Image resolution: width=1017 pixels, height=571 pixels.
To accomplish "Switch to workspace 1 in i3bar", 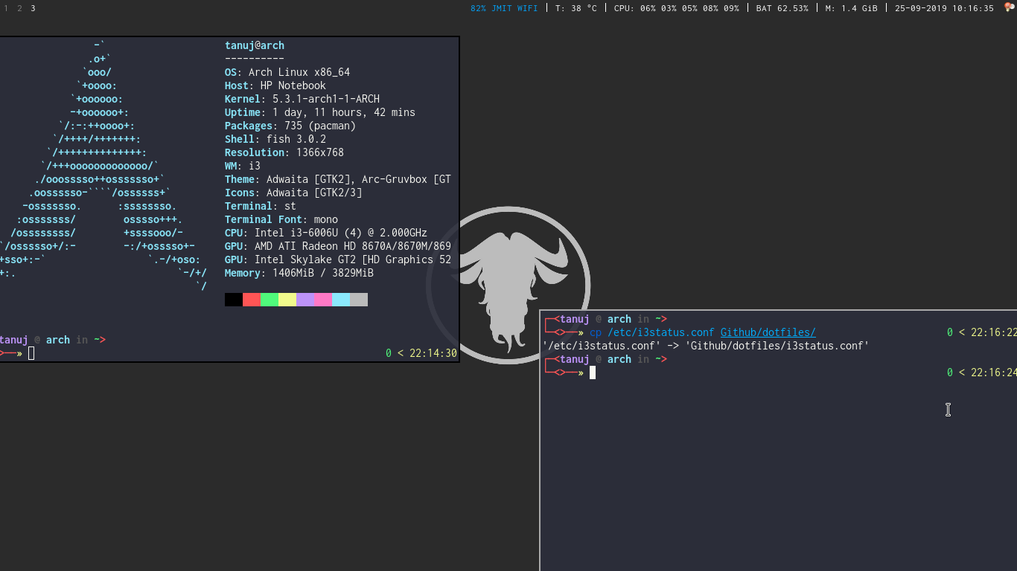I will coord(6,8).
